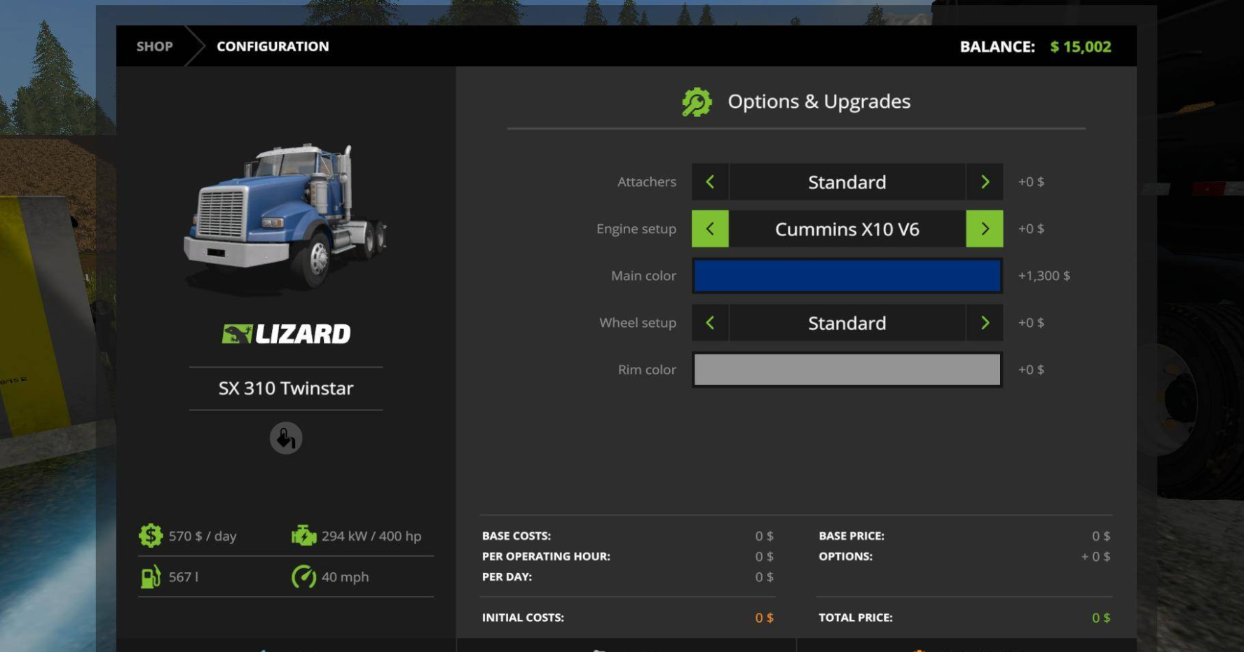Screen dimensions: 1244x652
Task: Select the Configuration breadcrumb
Action: [x=273, y=47]
